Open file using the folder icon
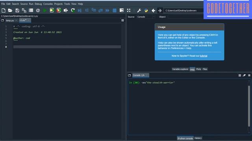The width and height of the screenshot is (252, 141). (10, 11)
